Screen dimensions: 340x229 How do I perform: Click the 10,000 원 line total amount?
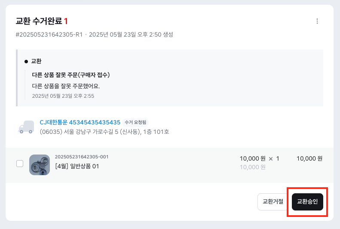(x=309, y=158)
